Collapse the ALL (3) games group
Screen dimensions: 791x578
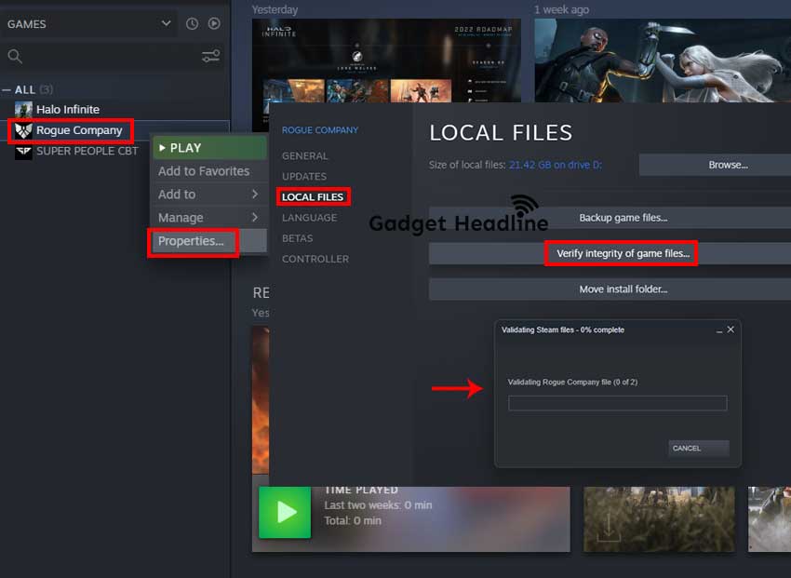coord(17,88)
